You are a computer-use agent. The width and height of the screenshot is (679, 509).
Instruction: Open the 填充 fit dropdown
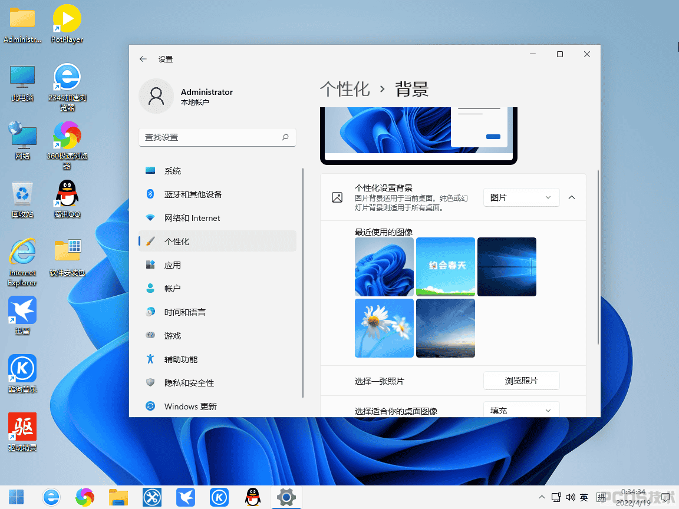click(521, 410)
